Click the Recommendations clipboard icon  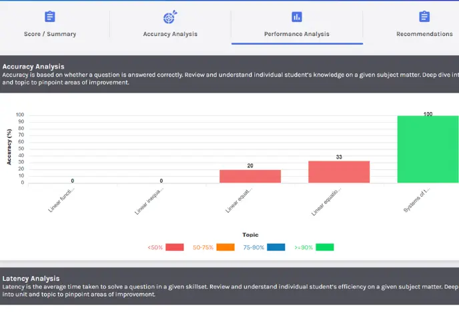424,17
